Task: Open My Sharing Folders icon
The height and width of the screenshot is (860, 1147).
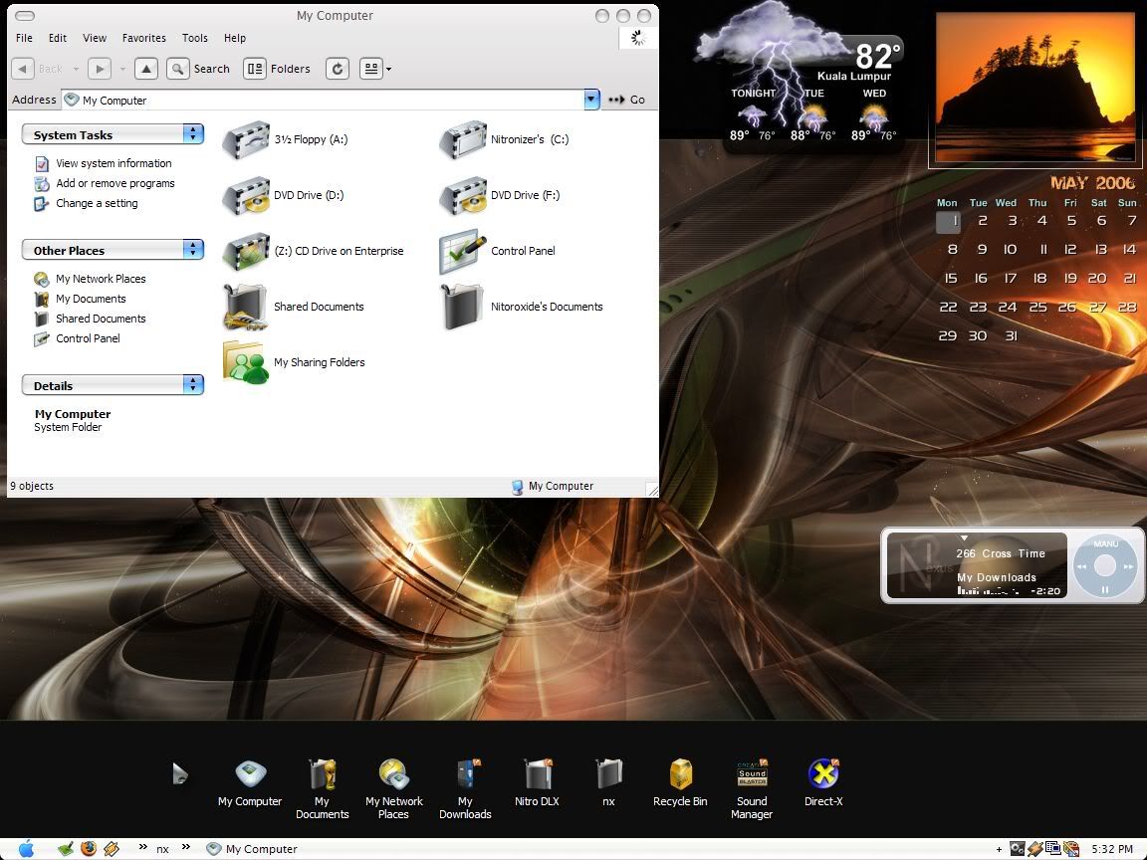Action: pos(246,363)
